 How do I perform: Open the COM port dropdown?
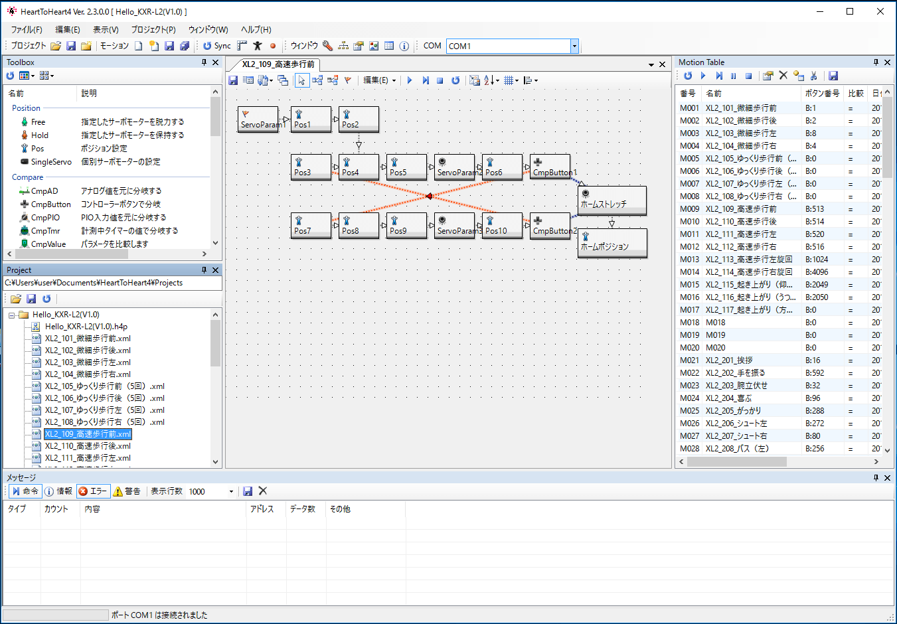574,46
